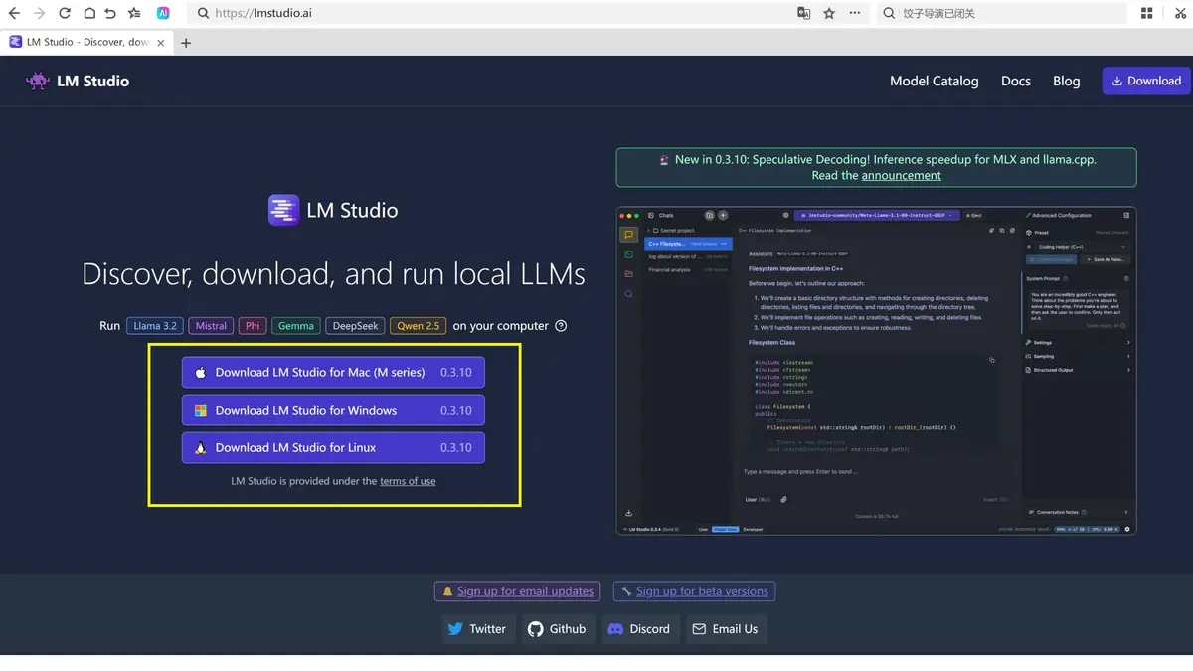Open the favorites list star icon

(x=134, y=14)
